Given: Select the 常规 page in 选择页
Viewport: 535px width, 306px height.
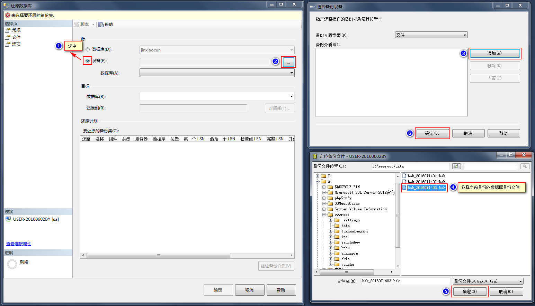Looking at the screenshot, I should click(x=16, y=30).
